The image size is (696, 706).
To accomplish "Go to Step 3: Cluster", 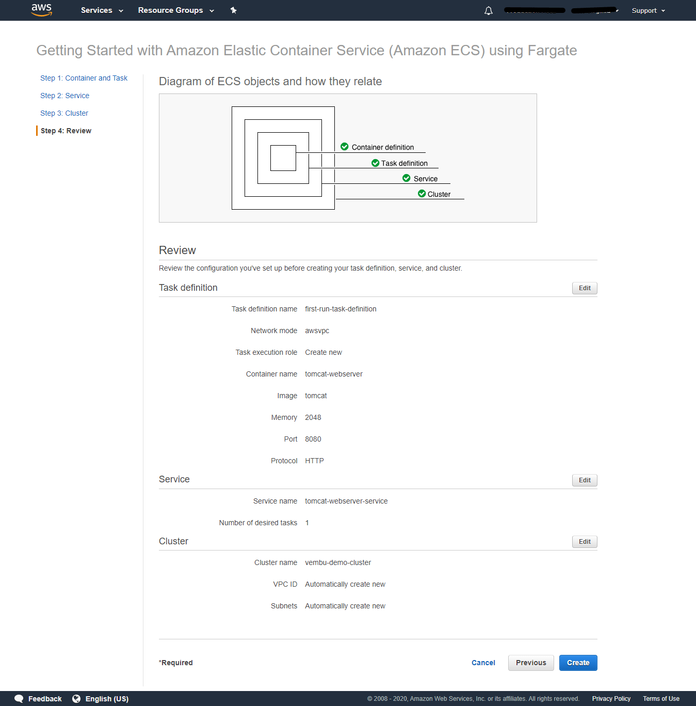I will 64,113.
